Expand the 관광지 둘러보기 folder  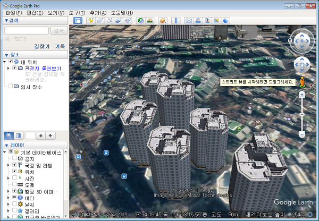(x=9, y=68)
